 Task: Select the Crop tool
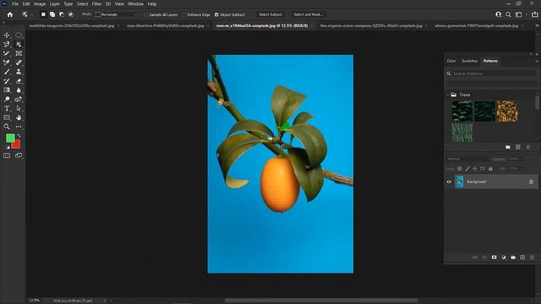7,53
